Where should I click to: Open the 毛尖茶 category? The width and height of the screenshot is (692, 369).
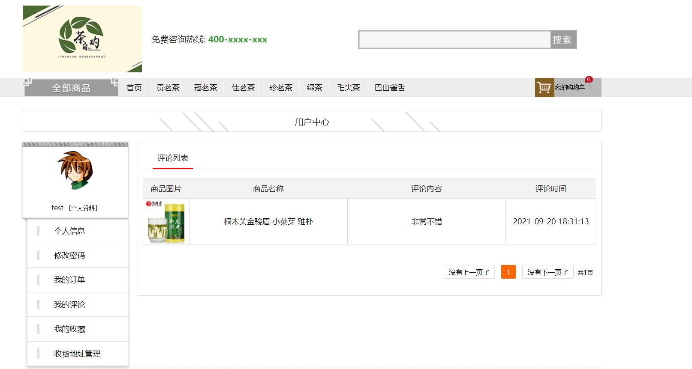[349, 88]
